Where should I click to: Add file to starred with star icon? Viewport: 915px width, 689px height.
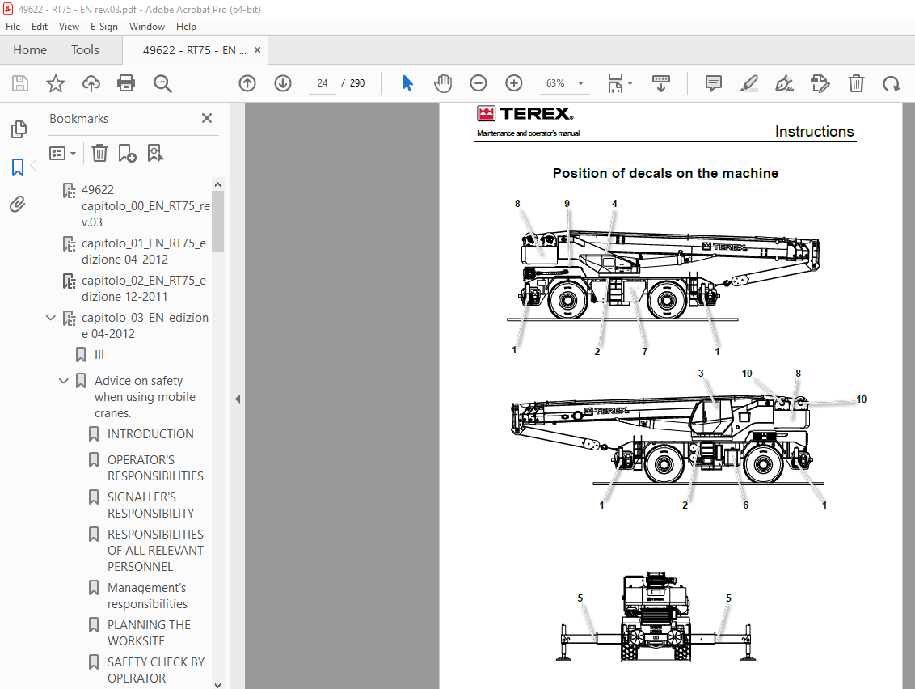[x=56, y=83]
